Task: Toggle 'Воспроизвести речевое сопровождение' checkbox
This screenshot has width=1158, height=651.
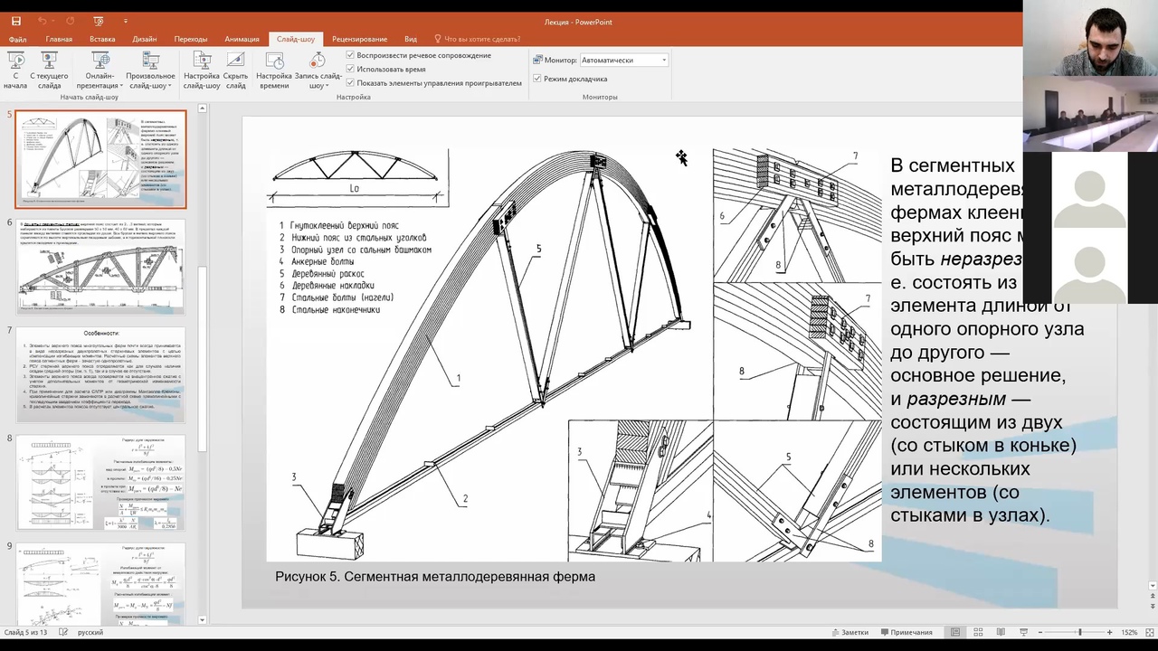Action: click(x=350, y=55)
